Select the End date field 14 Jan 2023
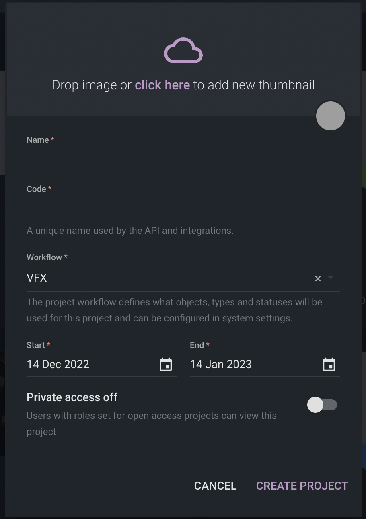The width and height of the screenshot is (366, 519). [265, 365]
